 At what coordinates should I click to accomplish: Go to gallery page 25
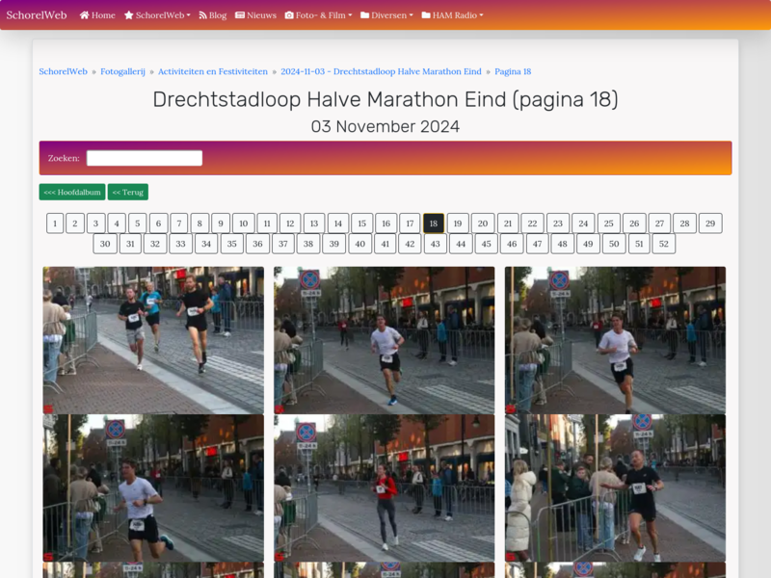609,223
